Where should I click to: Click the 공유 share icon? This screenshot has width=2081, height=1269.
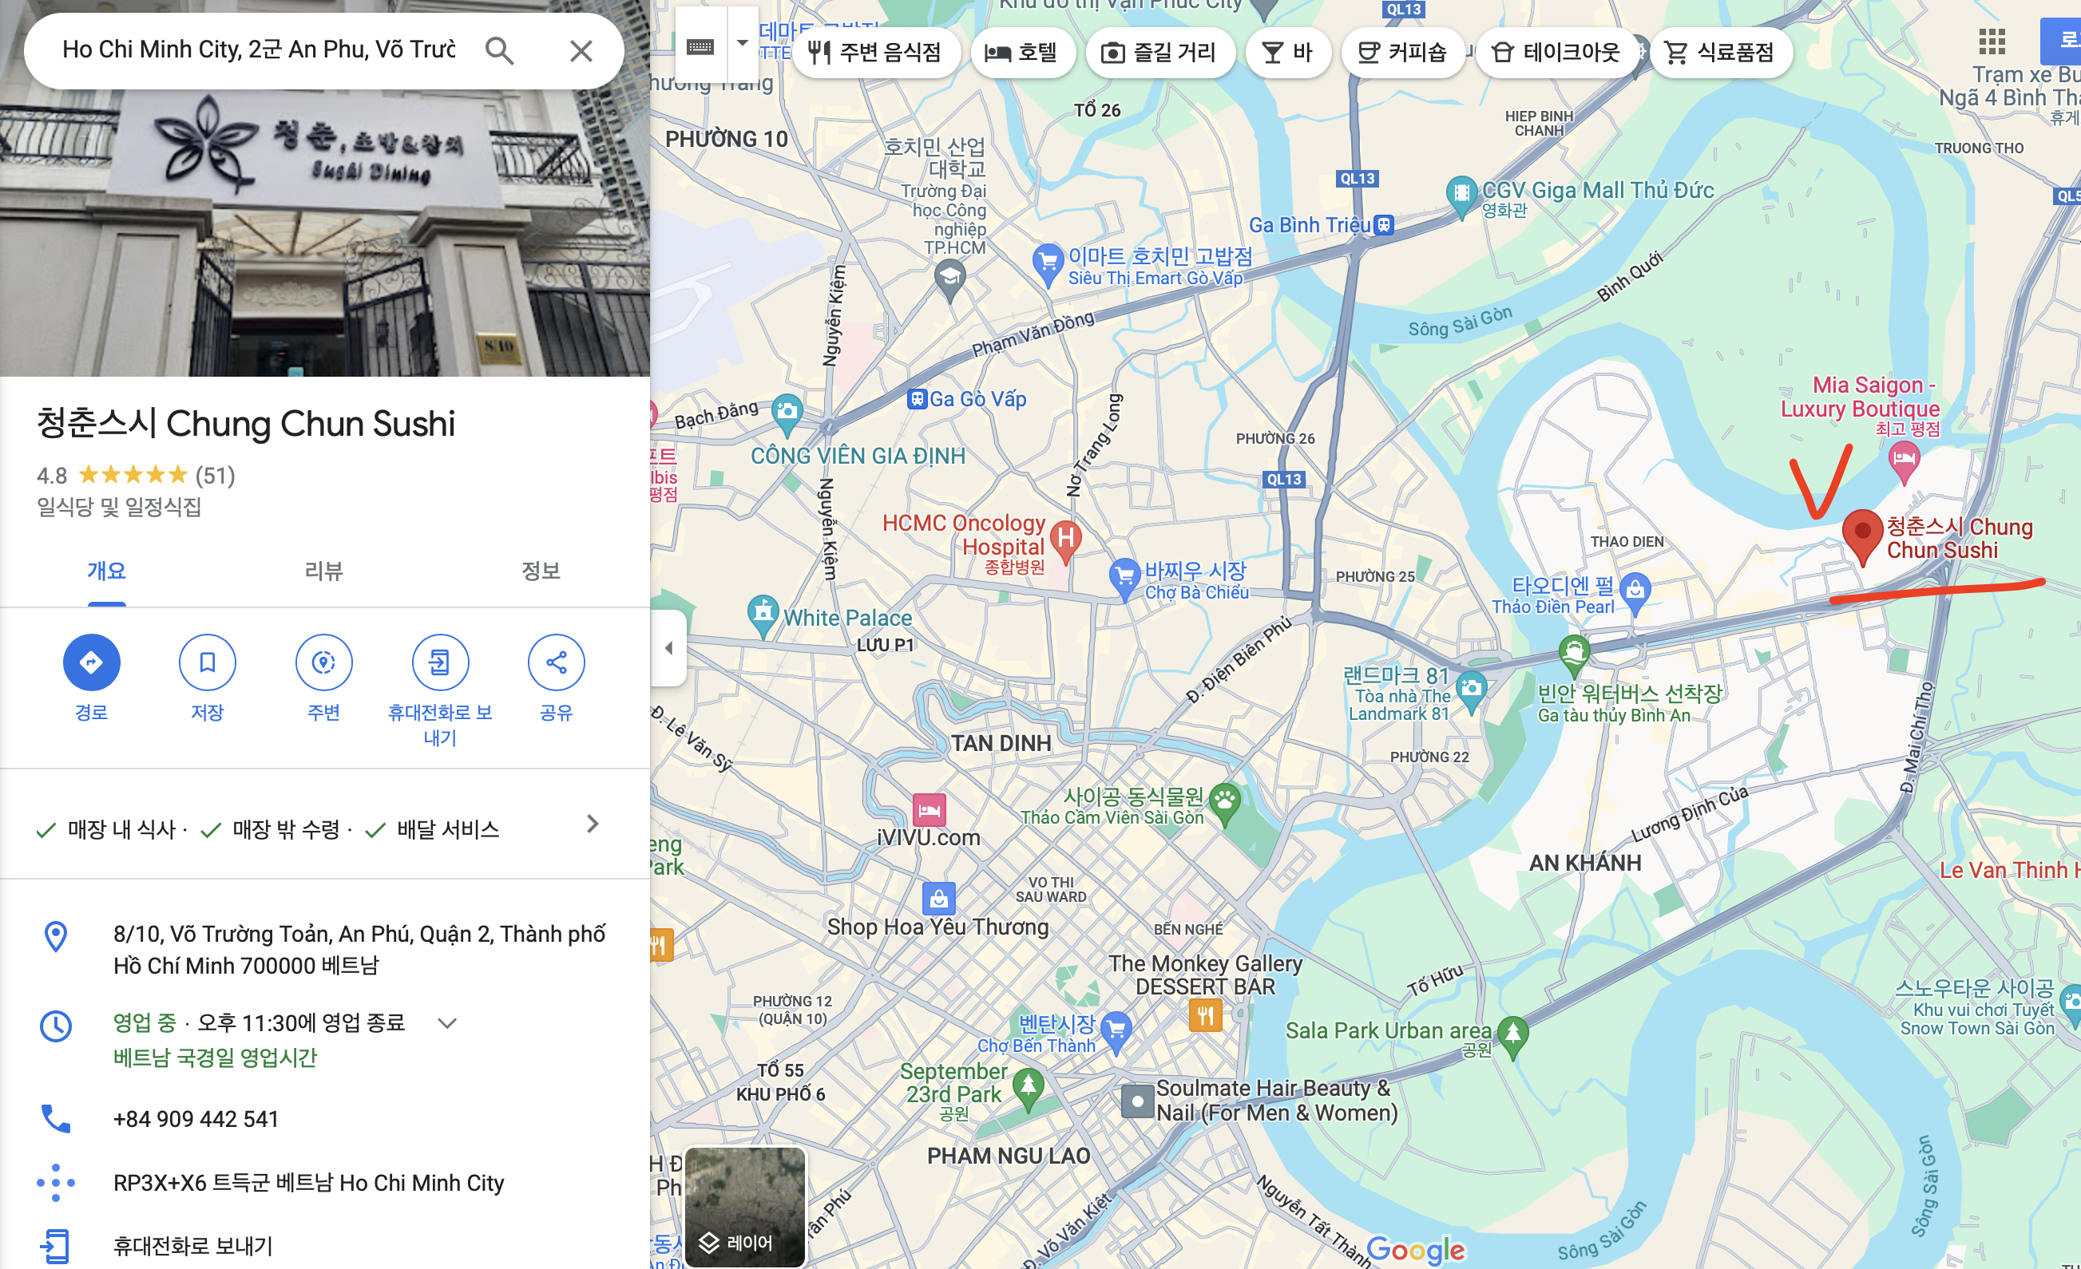click(x=556, y=662)
